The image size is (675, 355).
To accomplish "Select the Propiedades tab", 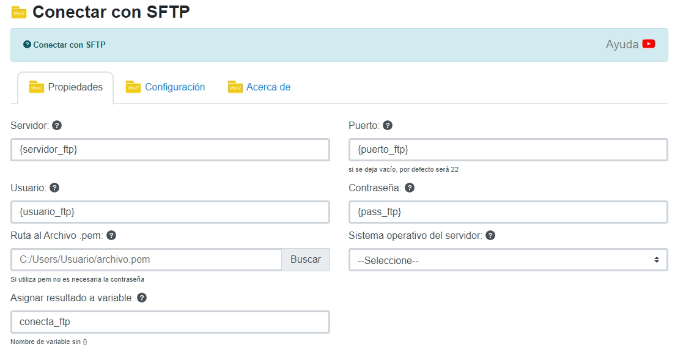I will coord(75,87).
